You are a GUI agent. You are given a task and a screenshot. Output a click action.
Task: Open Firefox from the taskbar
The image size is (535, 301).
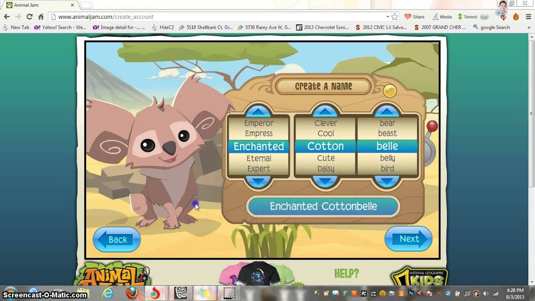point(132,293)
